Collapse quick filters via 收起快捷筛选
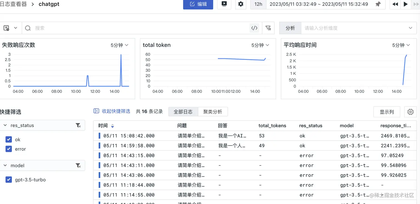Image resolution: width=420 pixels, height=204 pixels. point(112,111)
